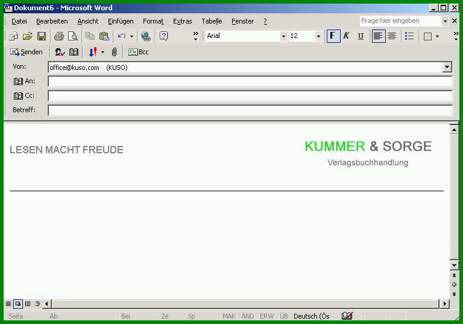Toggle left text alignment
The height and width of the screenshot is (324, 463).
378,36
